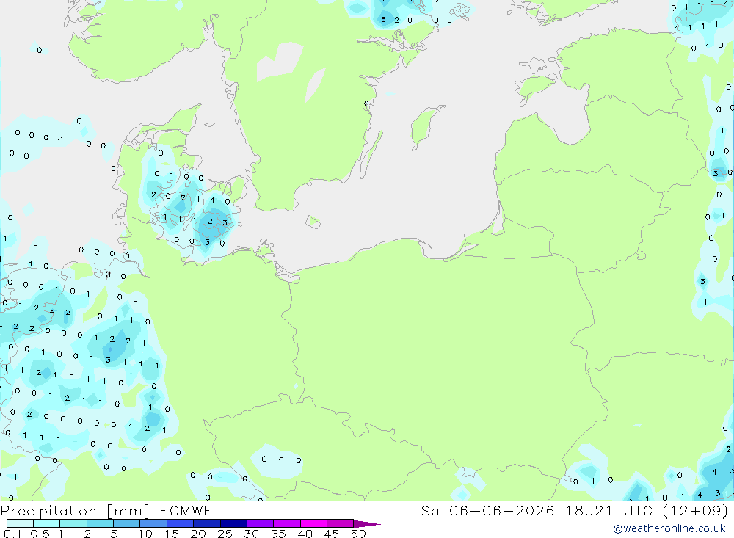Click the 20–25 mm dark blue legend swatch
The height and width of the screenshot is (538, 734).
tap(207, 523)
